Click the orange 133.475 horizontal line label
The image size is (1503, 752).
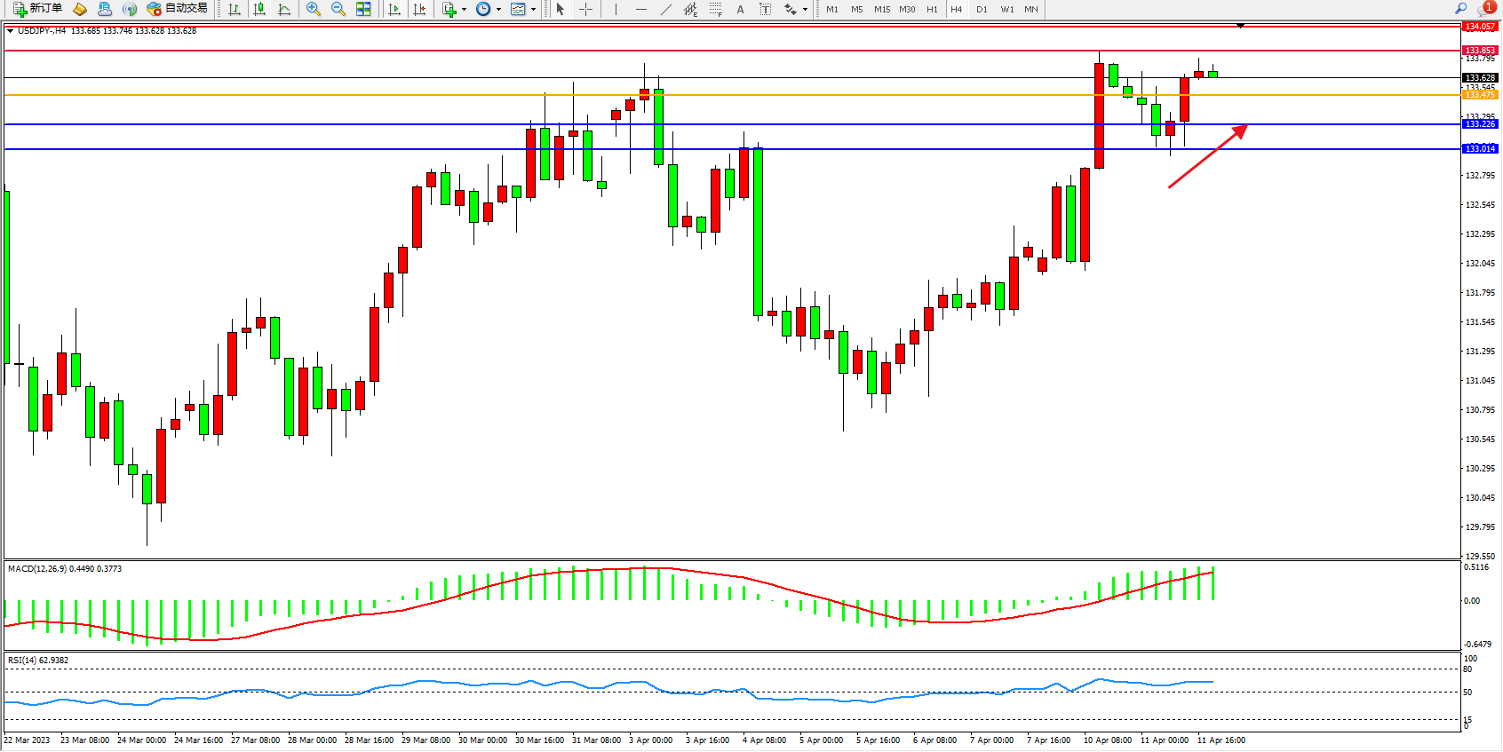click(1480, 95)
